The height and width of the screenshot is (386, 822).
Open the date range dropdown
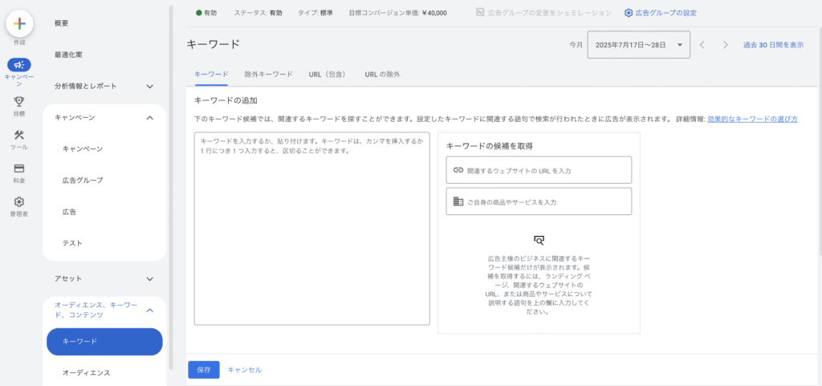point(639,45)
